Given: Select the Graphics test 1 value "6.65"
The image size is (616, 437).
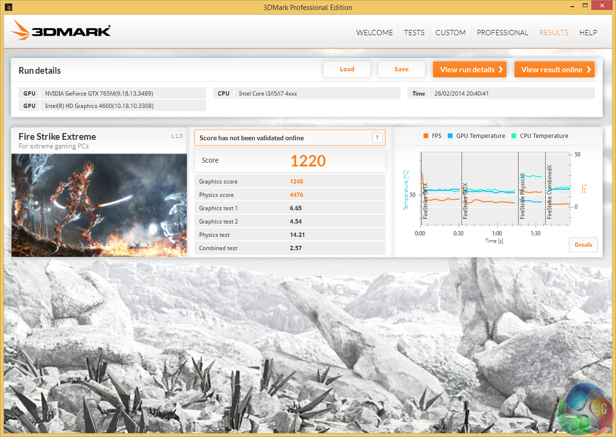Looking at the screenshot, I should point(296,208).
